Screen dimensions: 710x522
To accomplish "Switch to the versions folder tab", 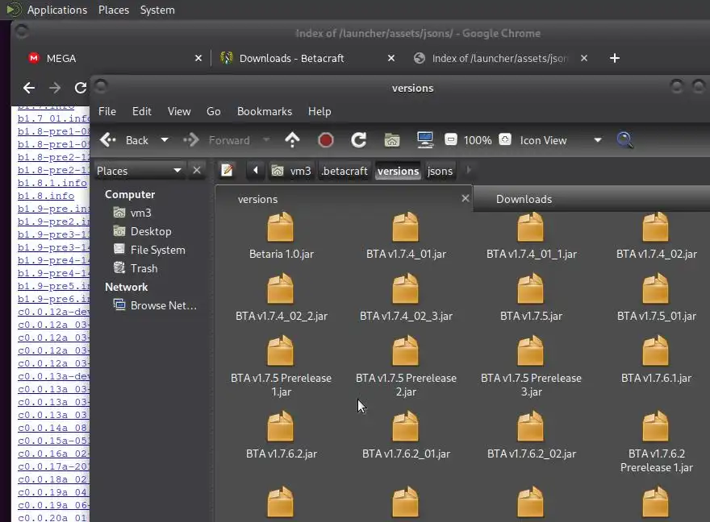I will pos(257,199).
